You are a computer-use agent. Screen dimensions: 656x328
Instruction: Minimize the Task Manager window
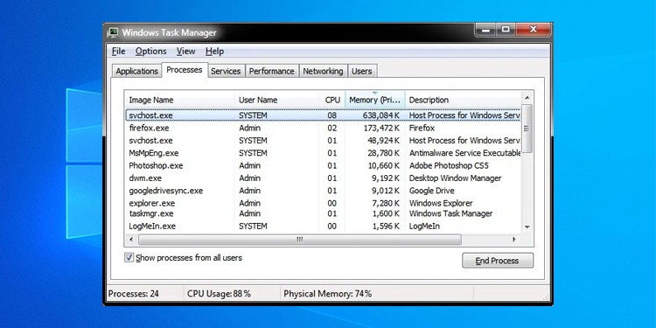tap(485, 30)
